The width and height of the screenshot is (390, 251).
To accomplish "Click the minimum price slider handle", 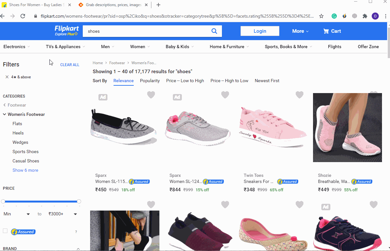I will pos(3,201).
